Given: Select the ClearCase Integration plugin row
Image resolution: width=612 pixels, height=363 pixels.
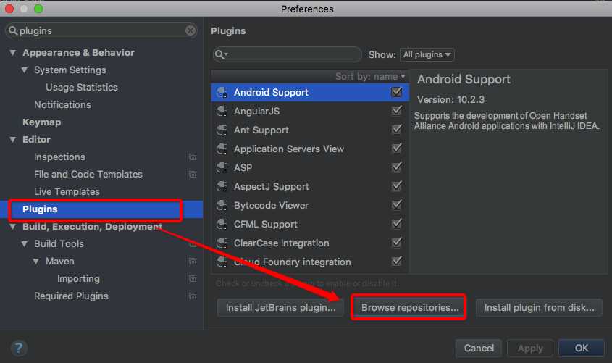Looking at the screenshot, I should (x=310, y=243).
